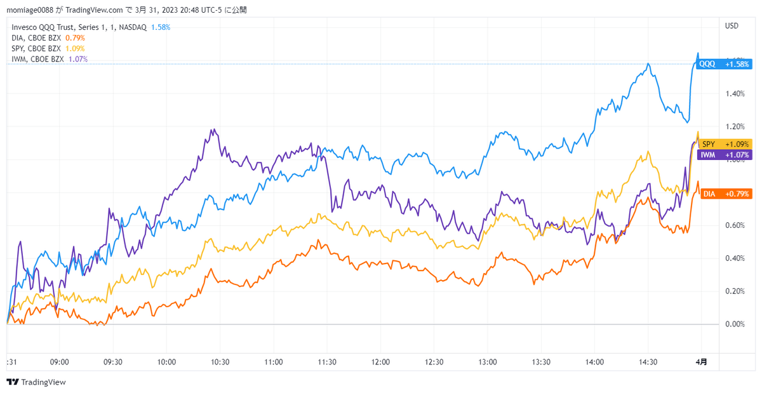762x393 pixels.
Task: Click the 0.60% mark on the price axis
Action: tap(735, 225)
